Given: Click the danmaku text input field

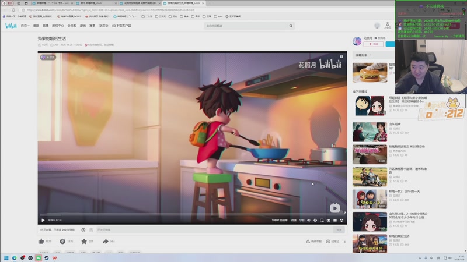Looking at the screenshot, I should coord(214,230).
